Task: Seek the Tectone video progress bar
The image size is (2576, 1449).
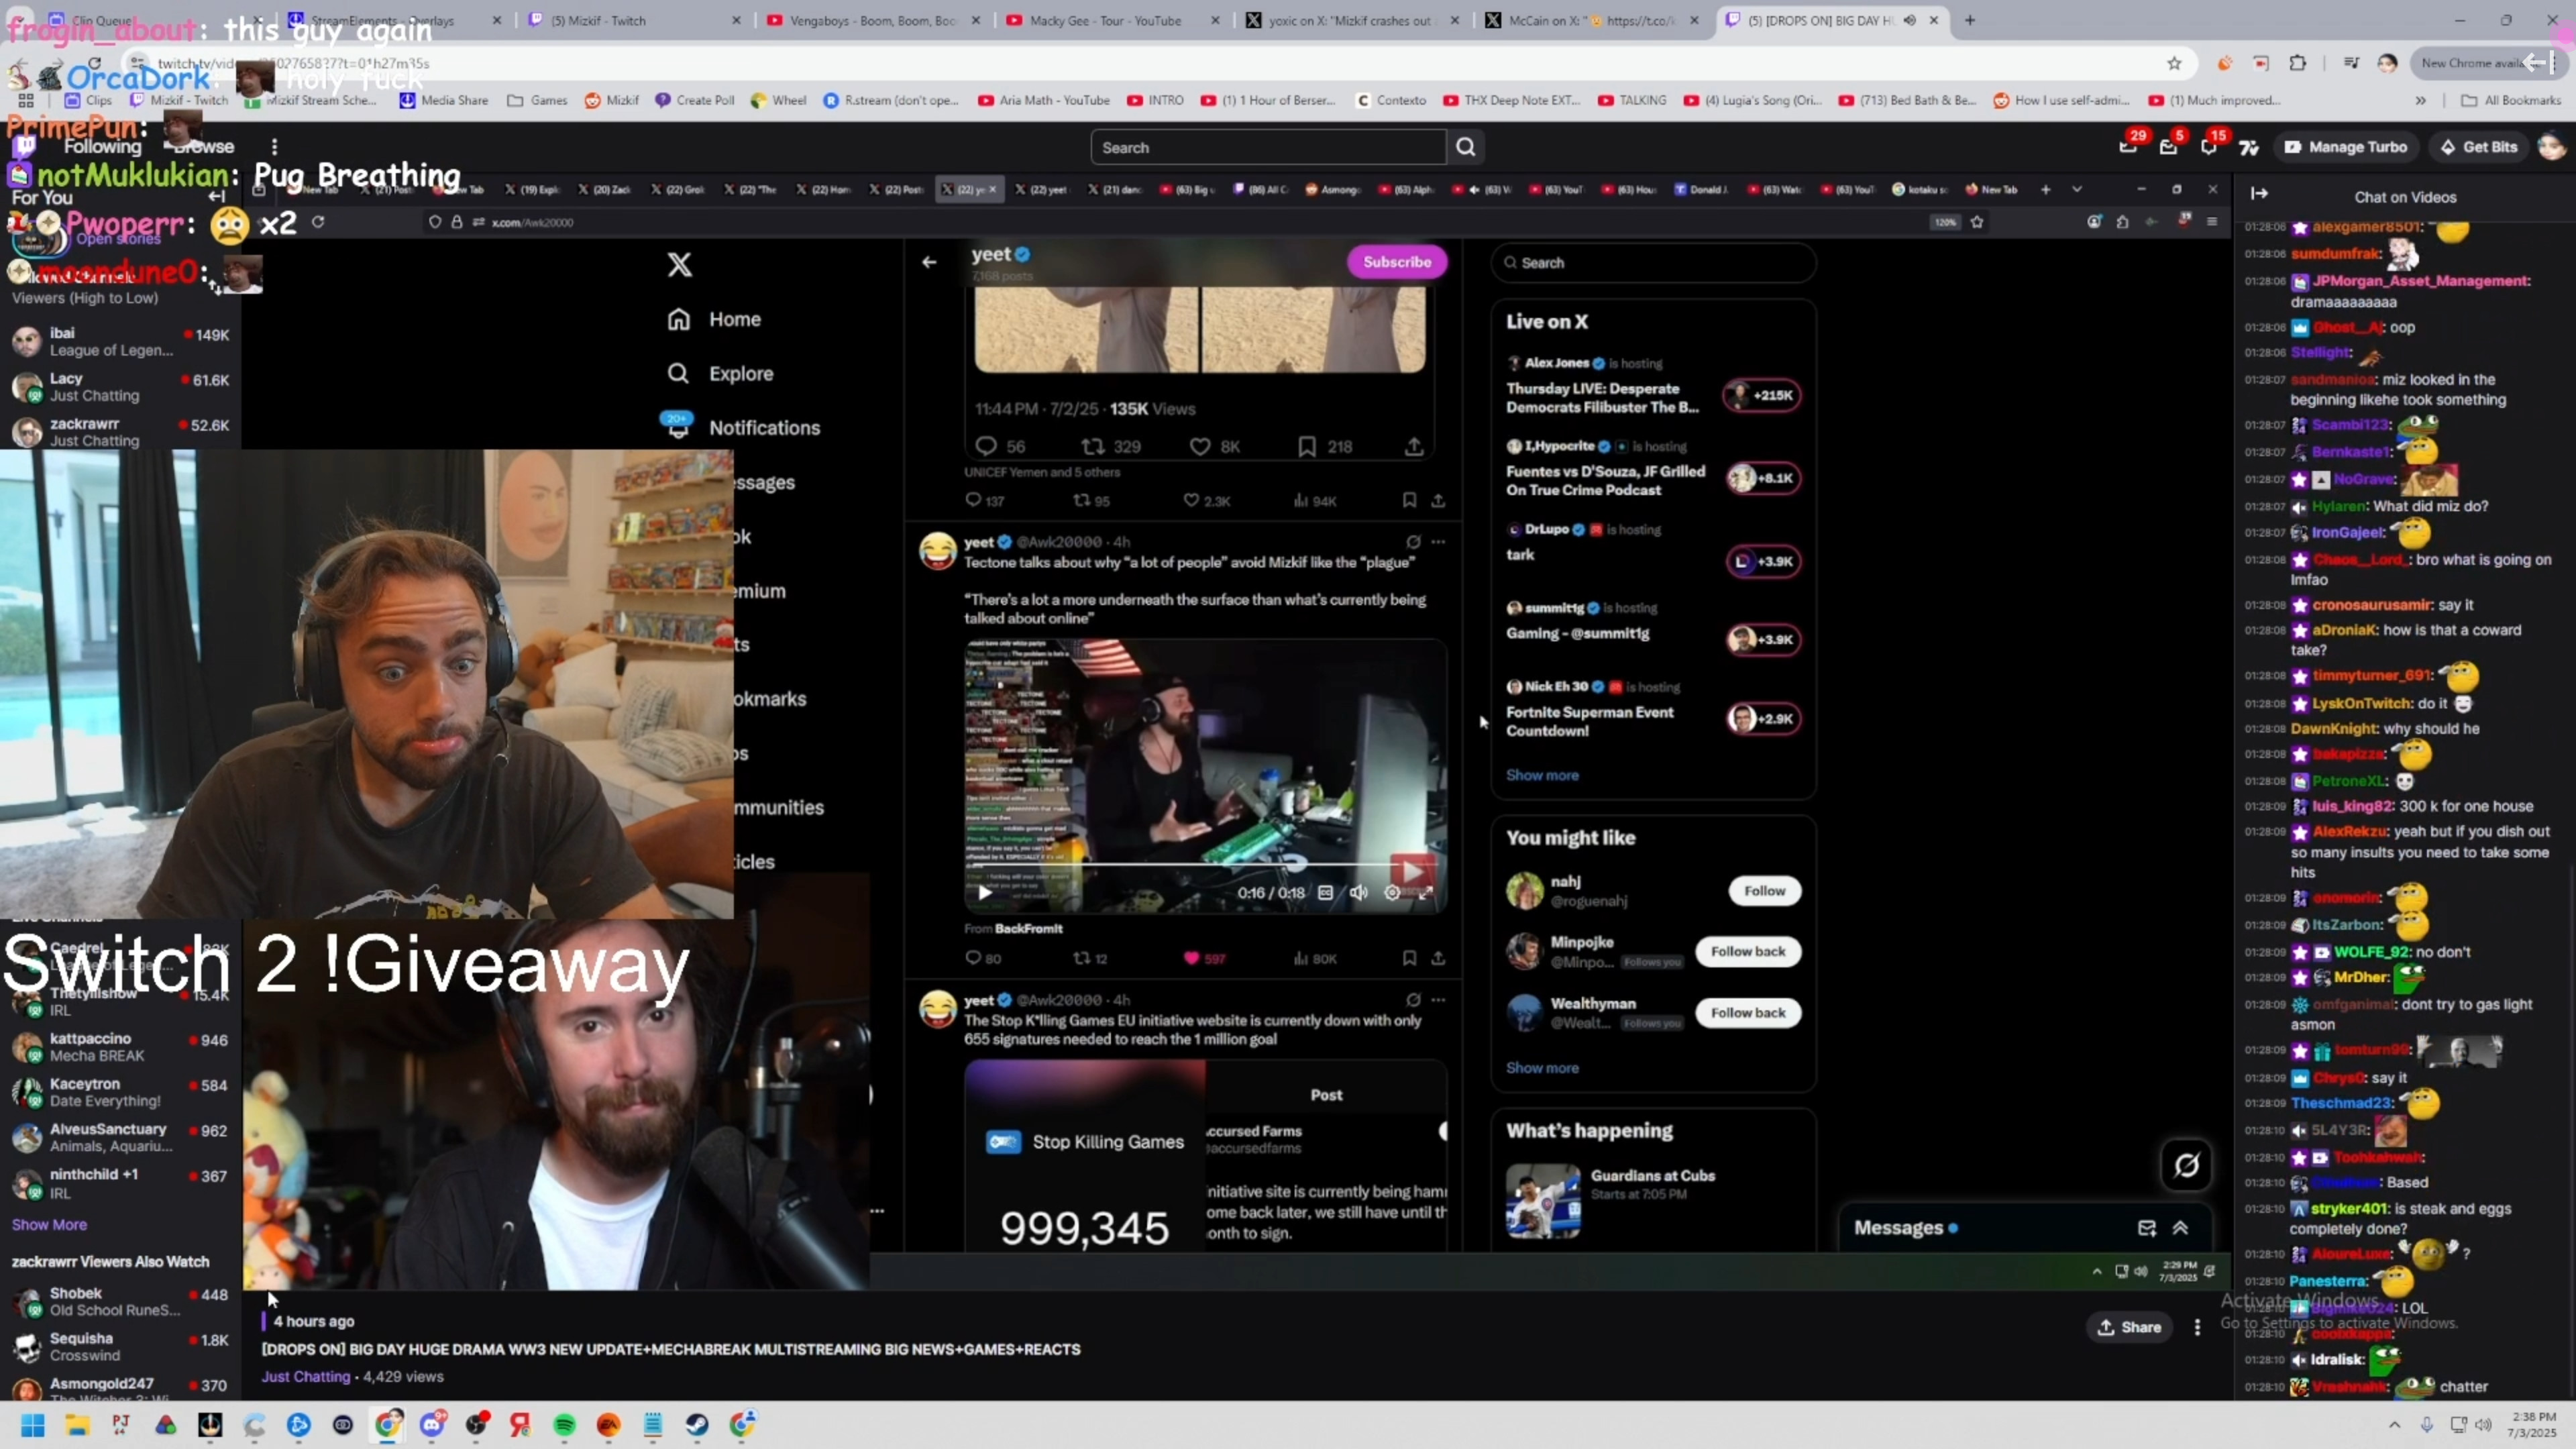Action: click(1205, 865)
